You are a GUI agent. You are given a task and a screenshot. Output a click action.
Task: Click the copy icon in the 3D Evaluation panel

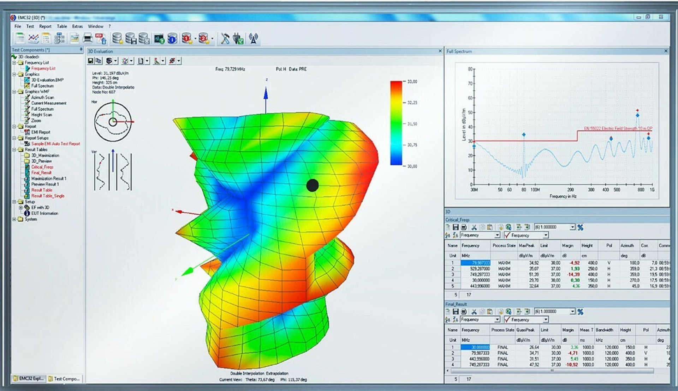point(99,61)
